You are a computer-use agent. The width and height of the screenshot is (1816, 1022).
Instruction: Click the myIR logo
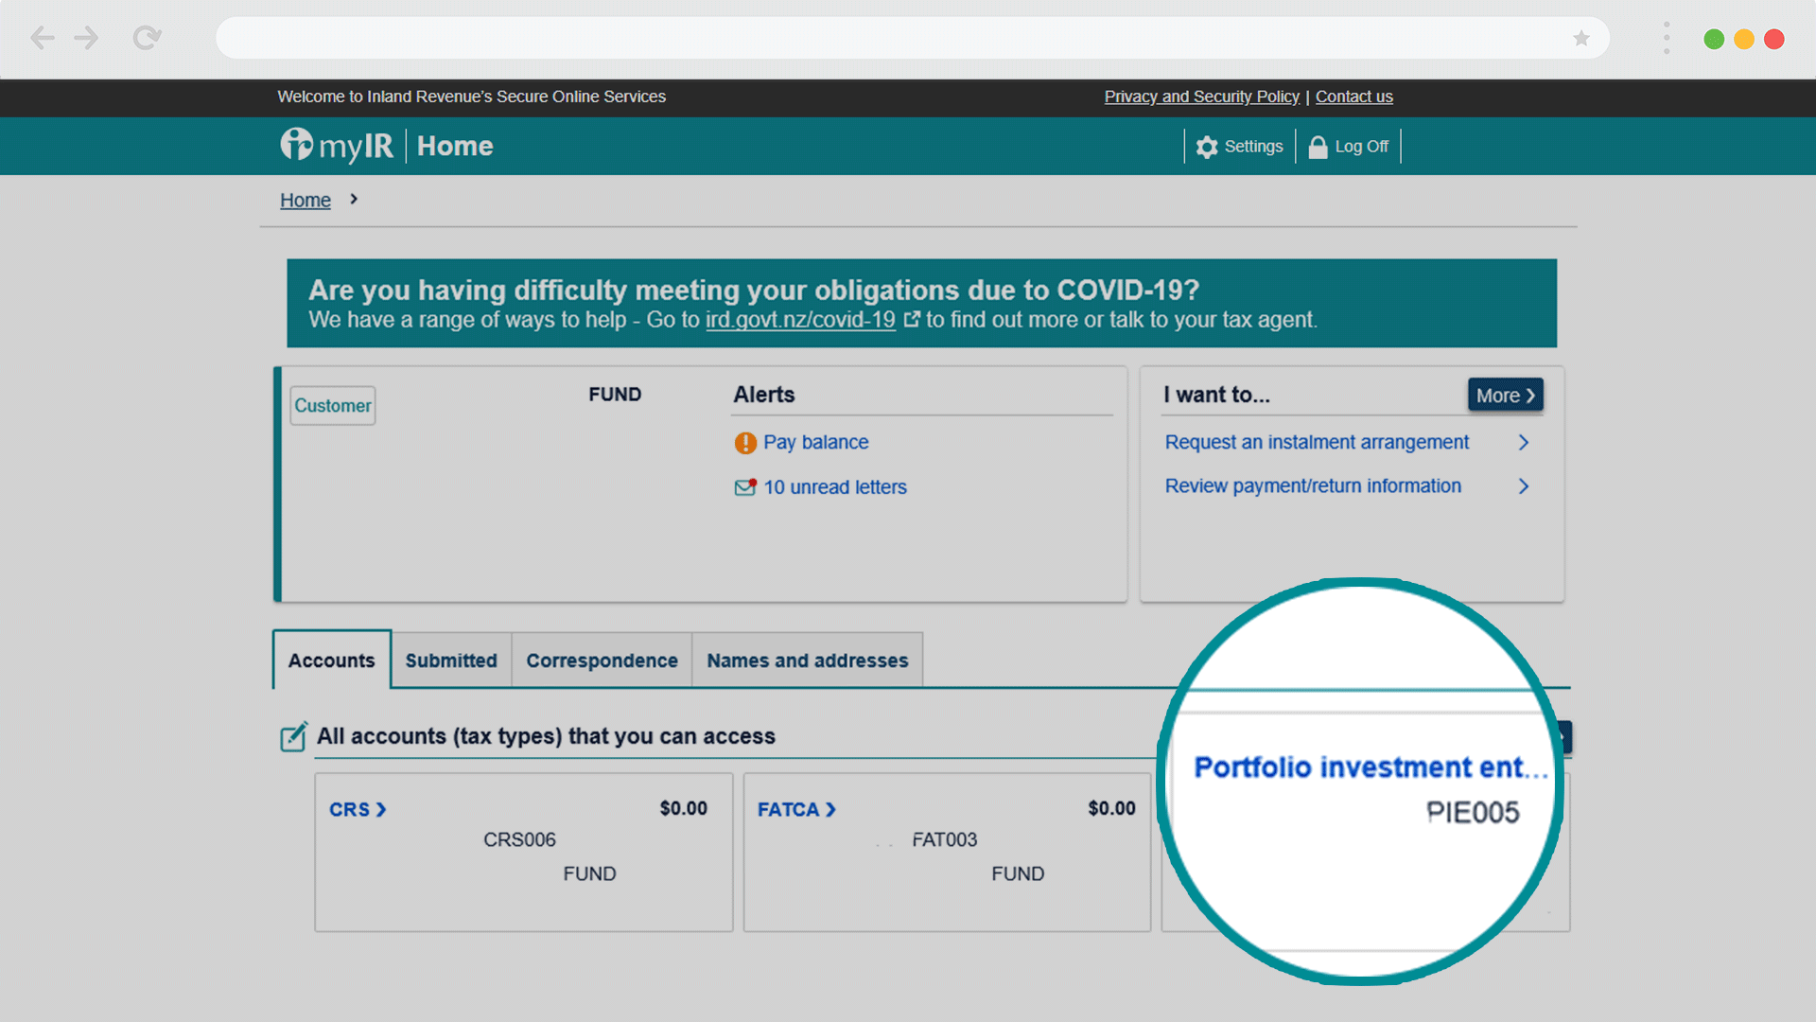337,146
